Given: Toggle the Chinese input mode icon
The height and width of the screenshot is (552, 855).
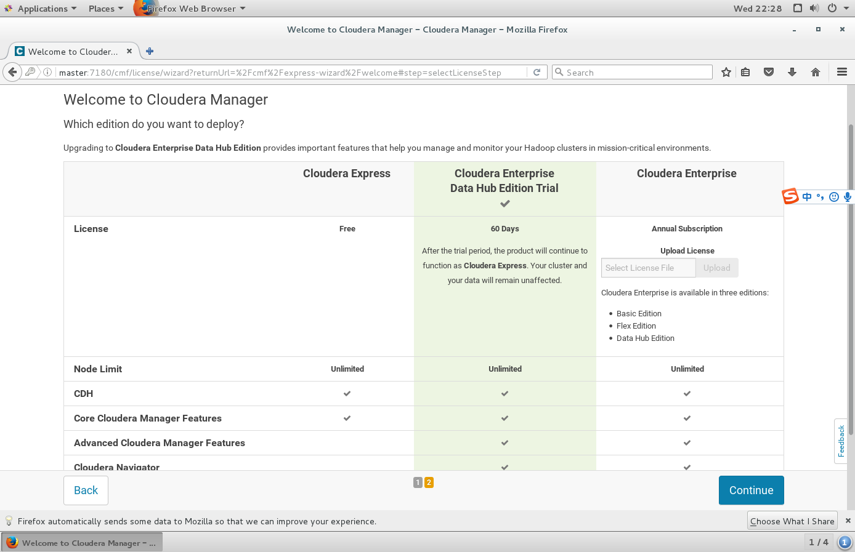Looking at the screenshot, I should (x=807, y=197).
